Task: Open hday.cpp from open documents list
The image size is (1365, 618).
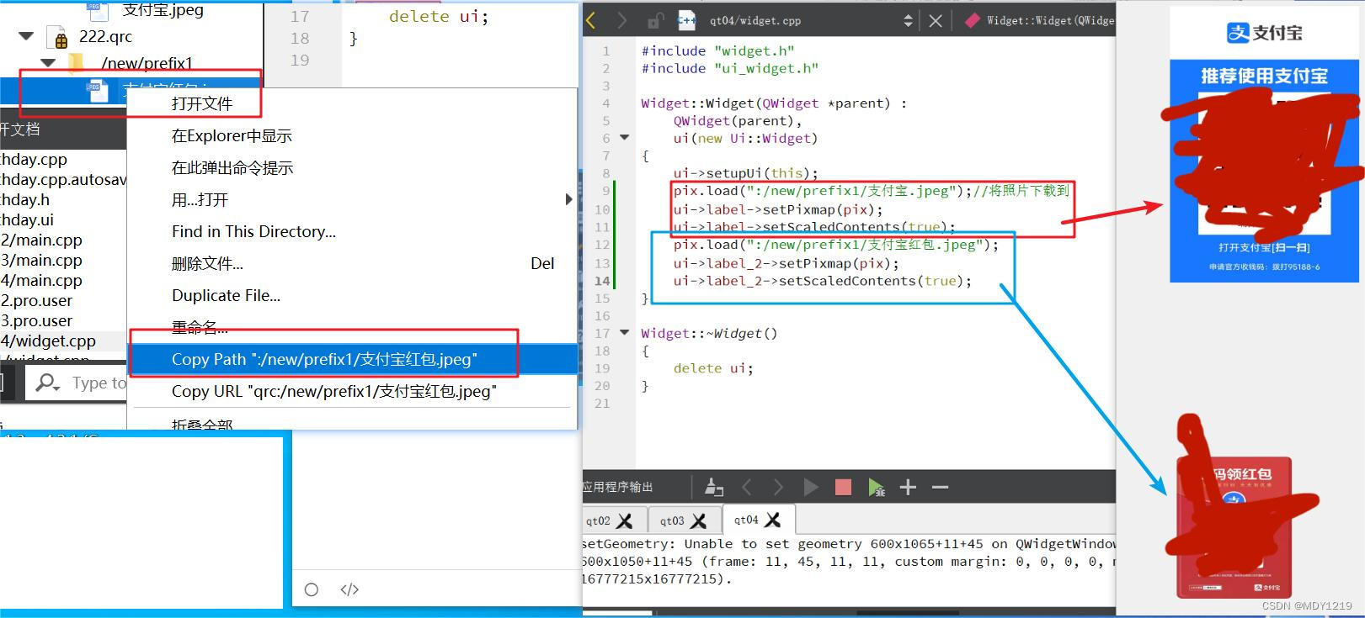Action: click(x=34, y=159)
